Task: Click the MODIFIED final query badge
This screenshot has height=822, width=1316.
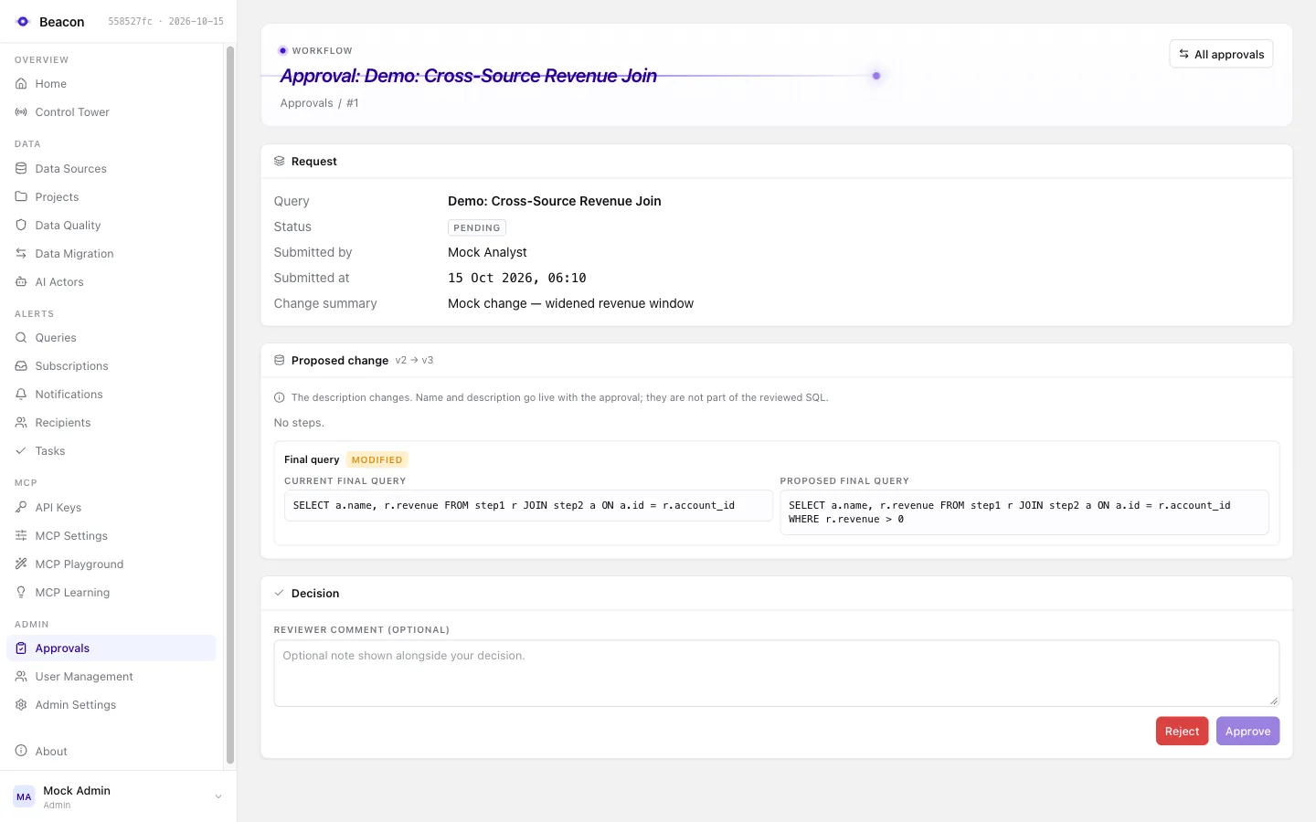Action: point(377,459)
